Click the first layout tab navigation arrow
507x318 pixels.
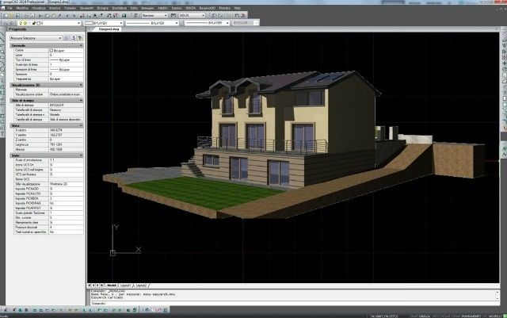(x=90, y=285)
